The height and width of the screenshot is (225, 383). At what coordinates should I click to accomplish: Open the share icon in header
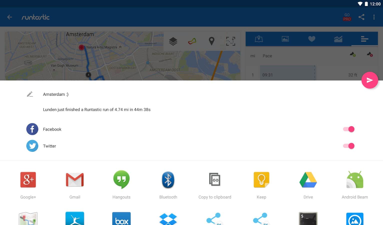pyautogui.click(x=361, y=17)
